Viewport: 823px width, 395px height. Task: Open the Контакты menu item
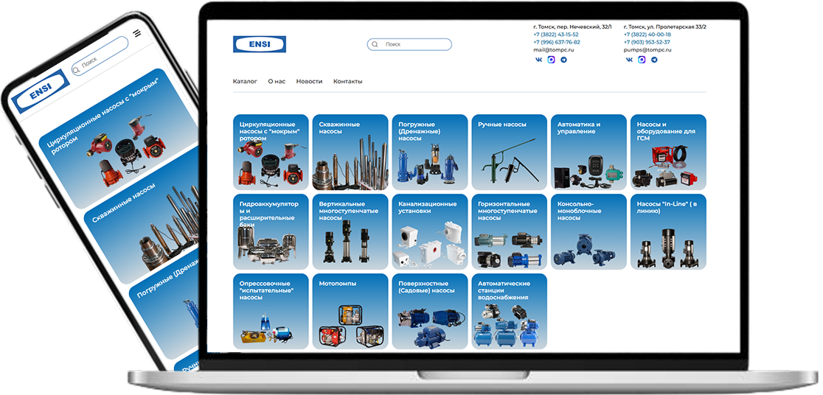pyautogui.click(x=348, y=82)
